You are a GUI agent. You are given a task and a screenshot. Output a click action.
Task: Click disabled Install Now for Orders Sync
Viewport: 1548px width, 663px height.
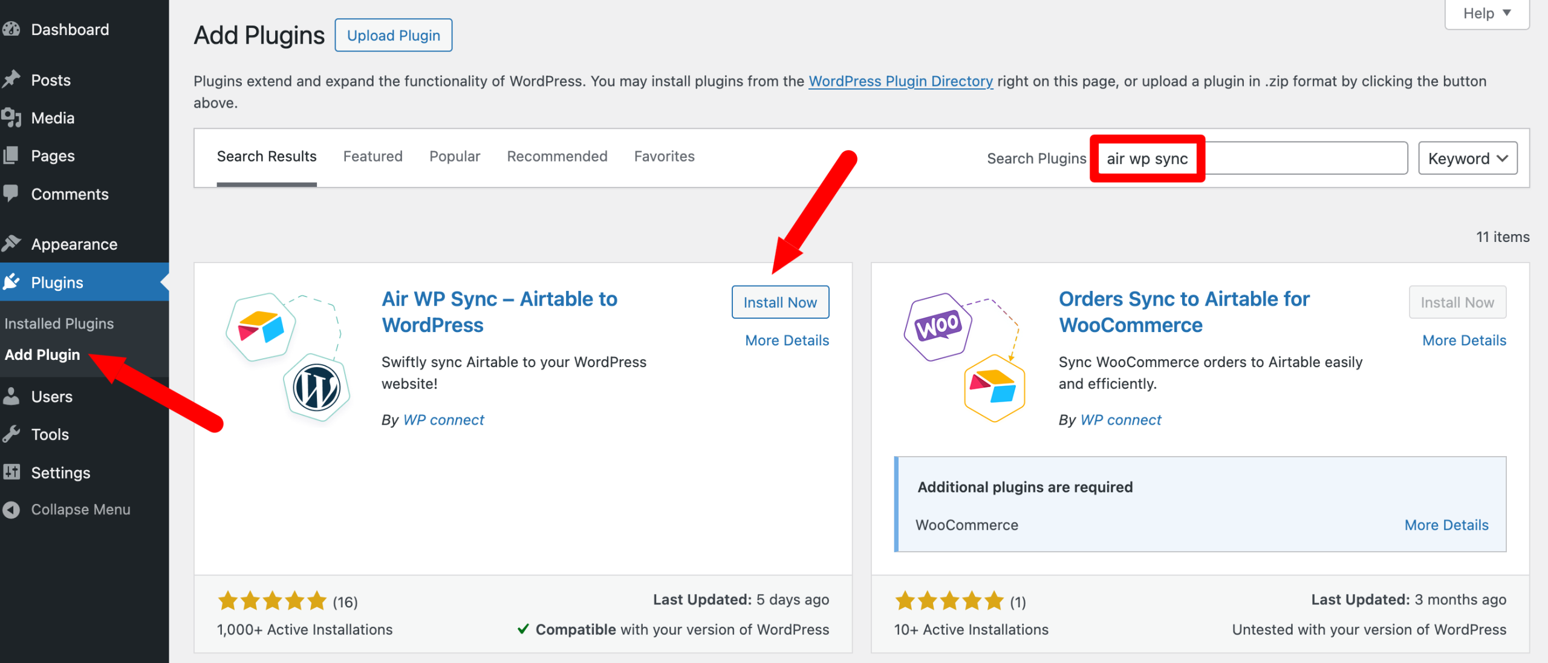click(1457, 302)
